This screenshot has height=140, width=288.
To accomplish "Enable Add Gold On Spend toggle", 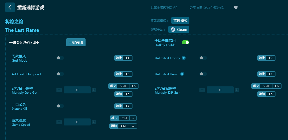I will coord(60,74).
